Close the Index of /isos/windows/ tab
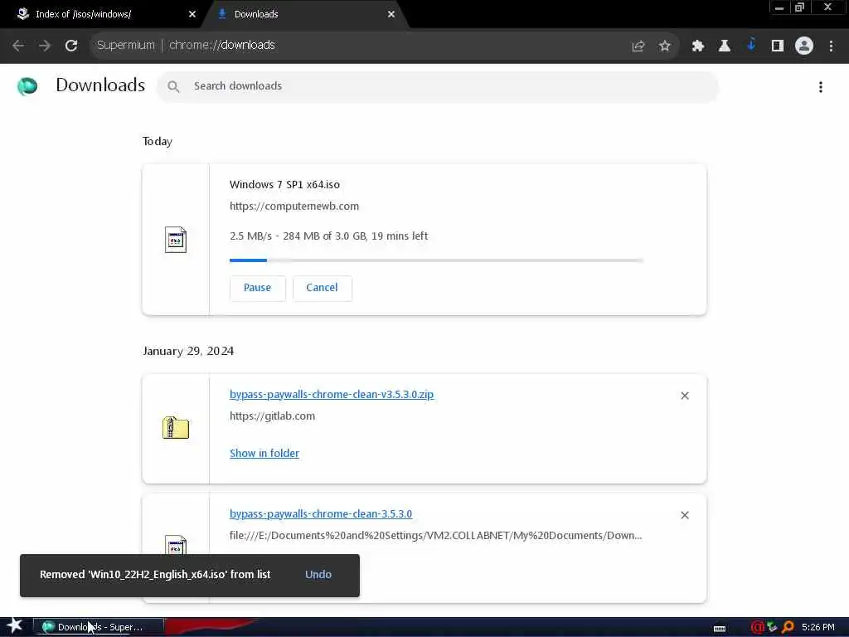The image size is (849, 637). pos(192,15)
